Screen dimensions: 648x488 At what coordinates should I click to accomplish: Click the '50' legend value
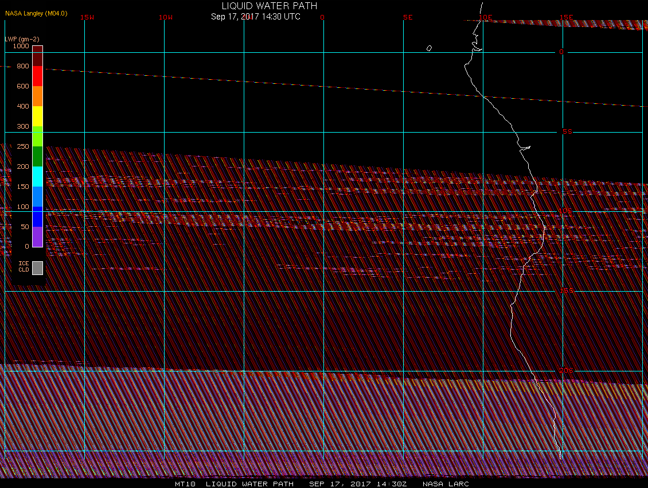(25, 227)
